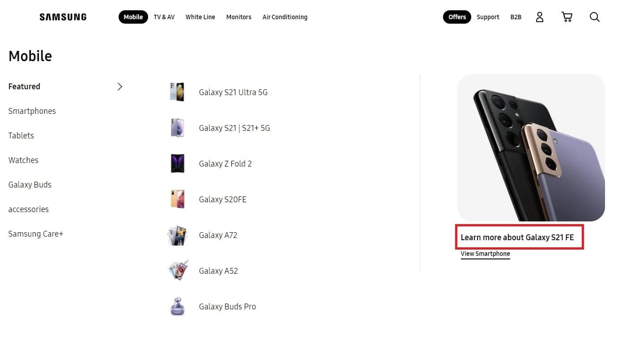Switch to the TV & AV tab
The image size is (618, 346).
pos(164,17)
